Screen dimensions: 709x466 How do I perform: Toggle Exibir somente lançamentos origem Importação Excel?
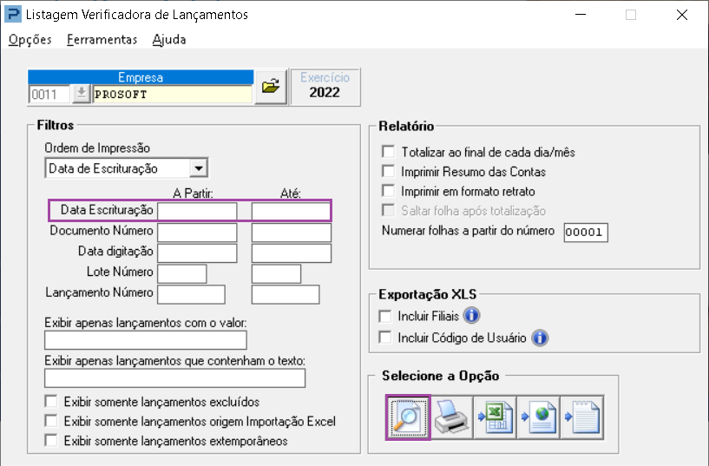(x=51, y=421)
